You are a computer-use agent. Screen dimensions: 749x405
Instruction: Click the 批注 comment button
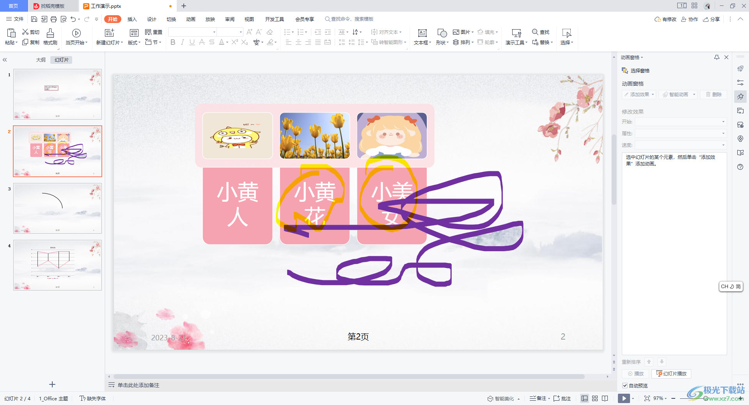pos(562,398)
